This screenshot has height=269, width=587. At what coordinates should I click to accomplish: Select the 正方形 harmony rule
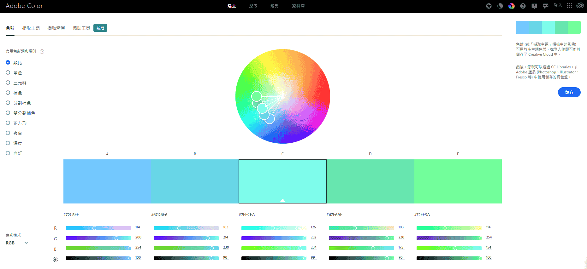[x=16, y=123]
